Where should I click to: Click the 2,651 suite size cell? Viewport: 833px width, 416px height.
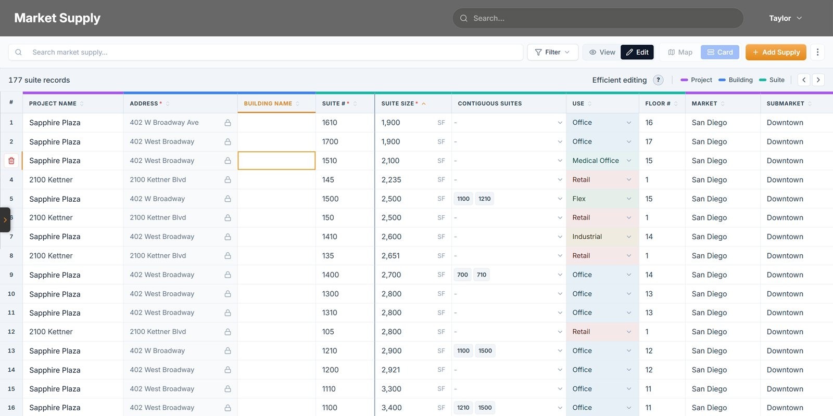tap(413, 256)
